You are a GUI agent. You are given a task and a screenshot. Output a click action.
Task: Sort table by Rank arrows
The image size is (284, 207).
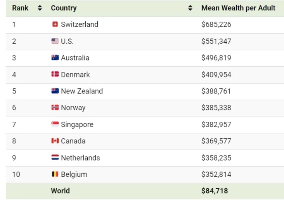click(40, 8)
